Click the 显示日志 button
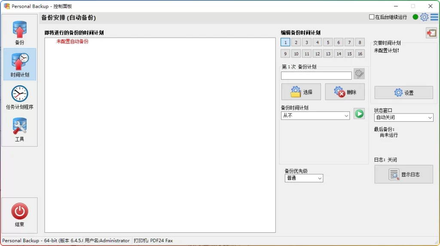This screenshot has height=246, width=440. pyautogui.click(x=403, y=174)
